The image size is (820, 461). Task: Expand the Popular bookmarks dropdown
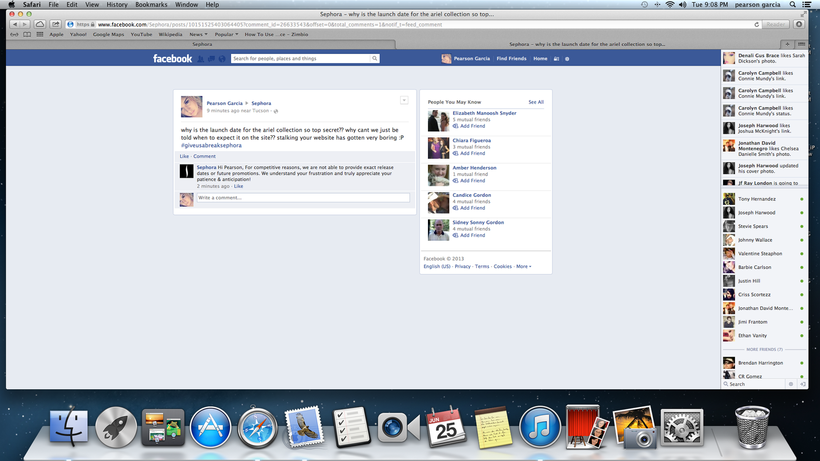(x=227, y=34)
